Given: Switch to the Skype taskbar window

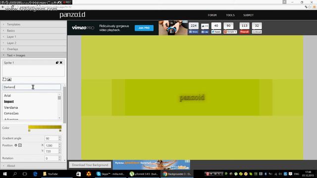Looking at the screenshot, I should coord(110,174).
